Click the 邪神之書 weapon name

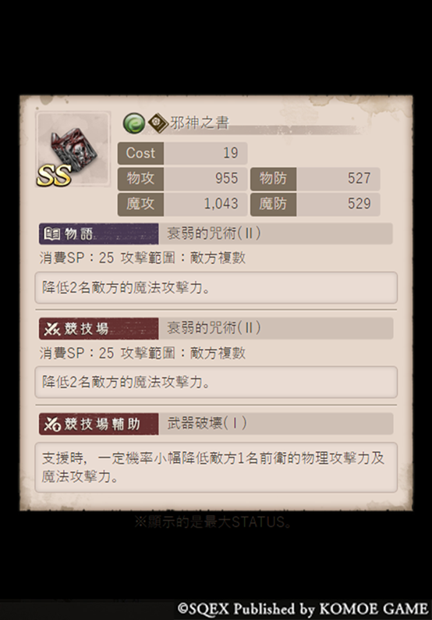pos(200,123)
